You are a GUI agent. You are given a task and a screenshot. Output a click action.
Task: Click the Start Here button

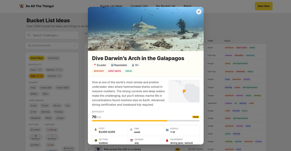pos(264,6)
